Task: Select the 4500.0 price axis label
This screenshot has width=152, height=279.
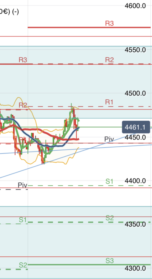Action: 135,93
